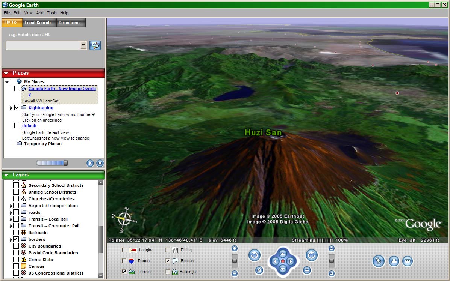This screenshot has width=450, height=281.
Task: Click the default view link
Action: [29, 126]
